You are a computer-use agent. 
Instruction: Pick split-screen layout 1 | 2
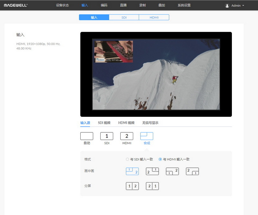[x=132, y=186]
